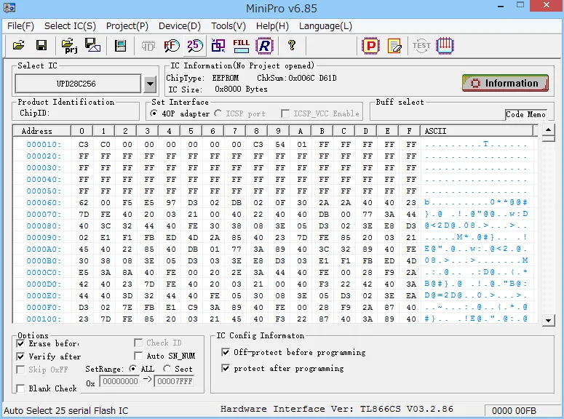This screenshot has width=564, height=419.
Task: Save buffer using the floppy disk icon
Action: click(x=41, y=45)
